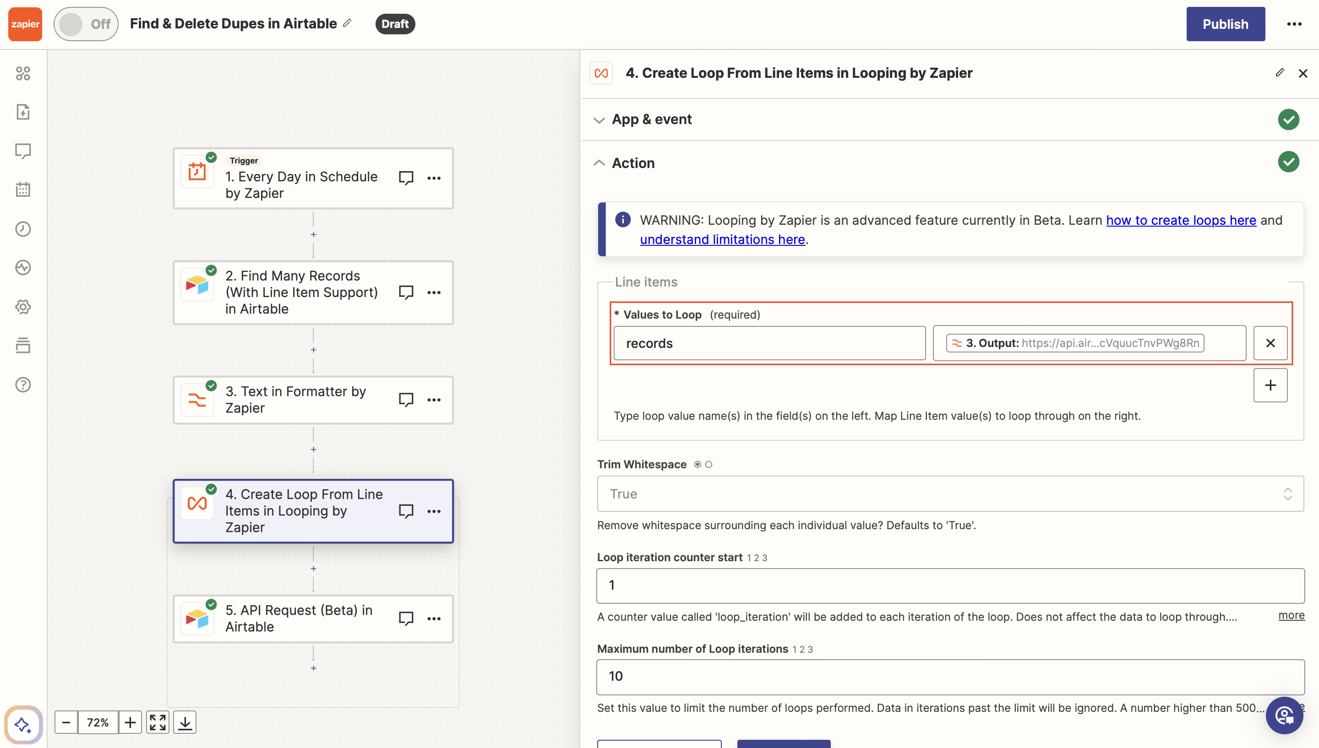
Task: Select the Find Many Records Airtable step
Action: point(302,293)
